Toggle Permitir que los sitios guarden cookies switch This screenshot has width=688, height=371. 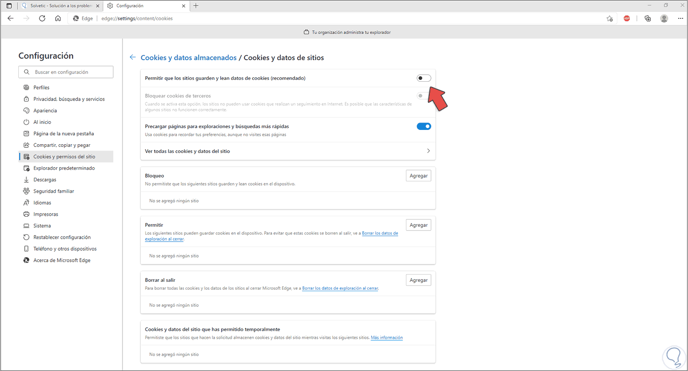click(x=424, y=78)
